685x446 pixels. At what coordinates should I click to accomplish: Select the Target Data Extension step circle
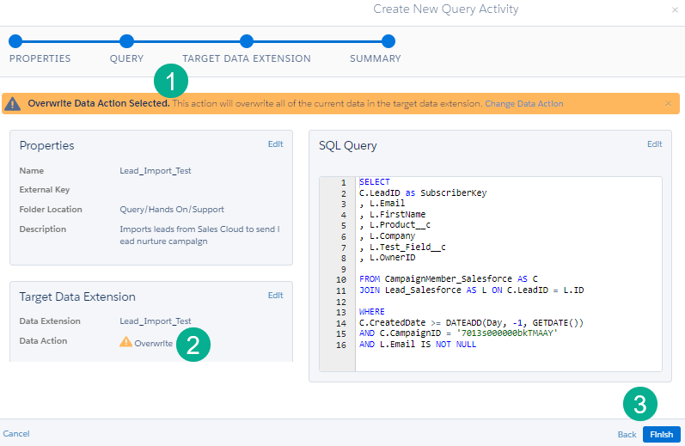pyautogui.click(x=247, y=40)
